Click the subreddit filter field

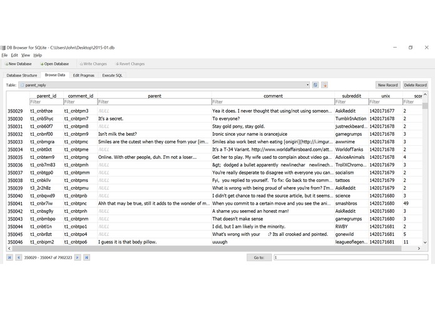[x=352, y=102]
